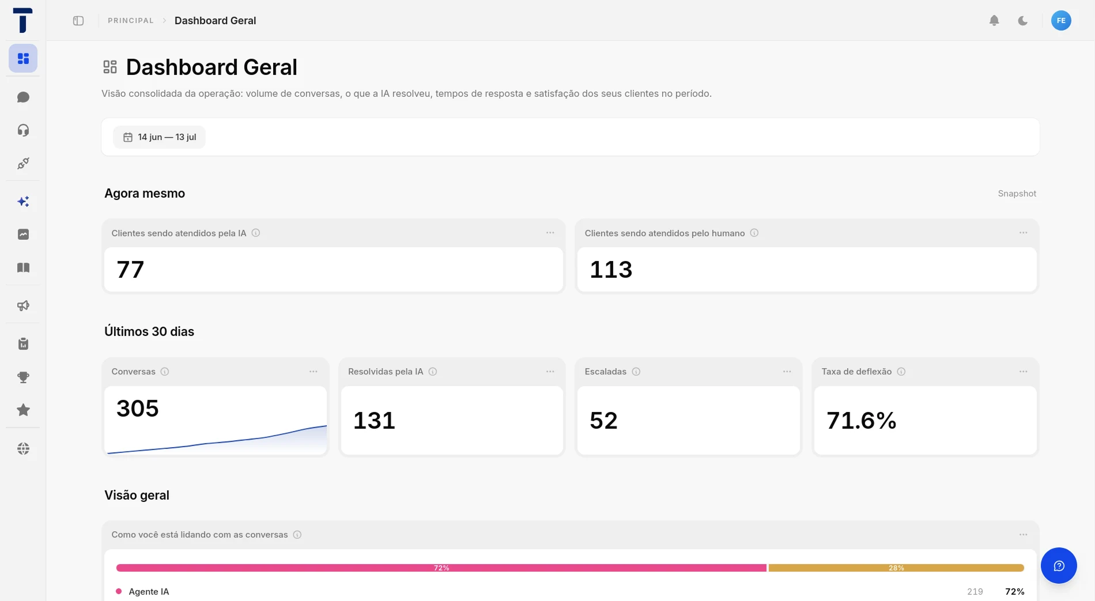This screenshot has width=1095, height=601.
Task: Open options menu on humano atendidos card
Action: 1024,233
